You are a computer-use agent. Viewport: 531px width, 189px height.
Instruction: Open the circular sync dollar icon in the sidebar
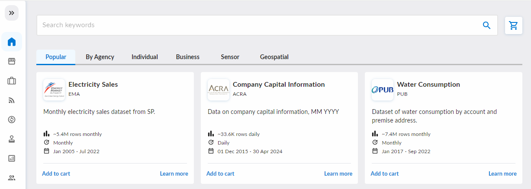12,120
